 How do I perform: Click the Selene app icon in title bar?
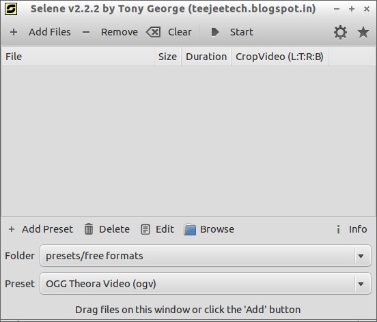tap(11, 9)
